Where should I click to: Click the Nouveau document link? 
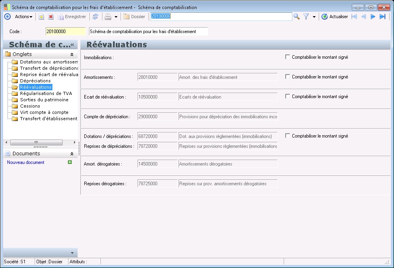tap(26, 162)
